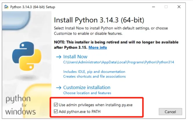Viewport: 193px width, 123px height.
Task: Click the Python snake logo graphic
Action: (x=26, y=56)
